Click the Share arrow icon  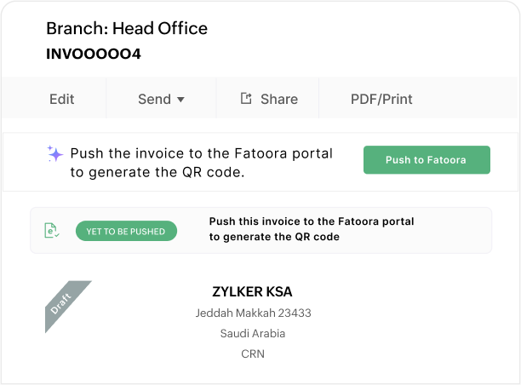tap(246, 99)
